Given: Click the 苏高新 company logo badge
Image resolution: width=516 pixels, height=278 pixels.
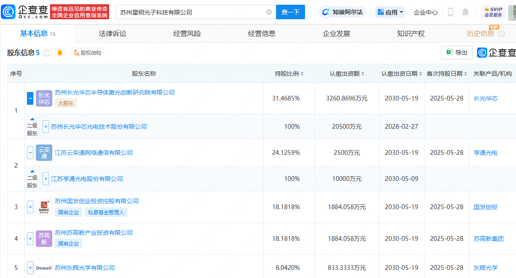Looking at the screenshot, I should pos(44,239).
